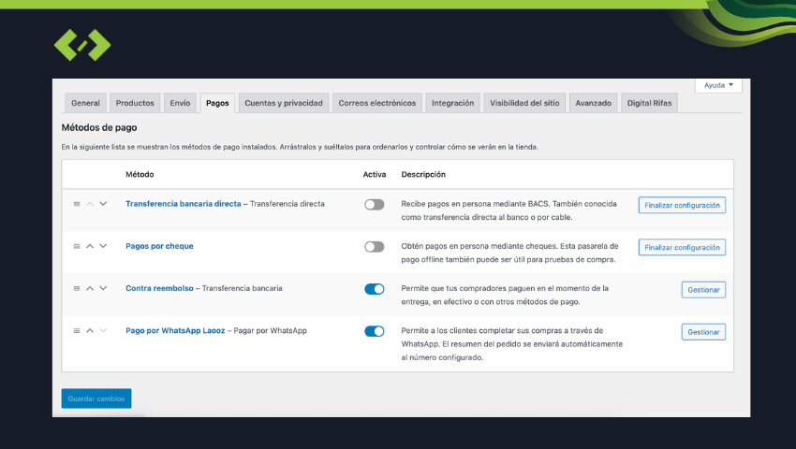Image resolution: width=796 pixels, height=449 pixels.
Task: Go to Visibilidad del sitio tab
Action: (x=524, y=103)
